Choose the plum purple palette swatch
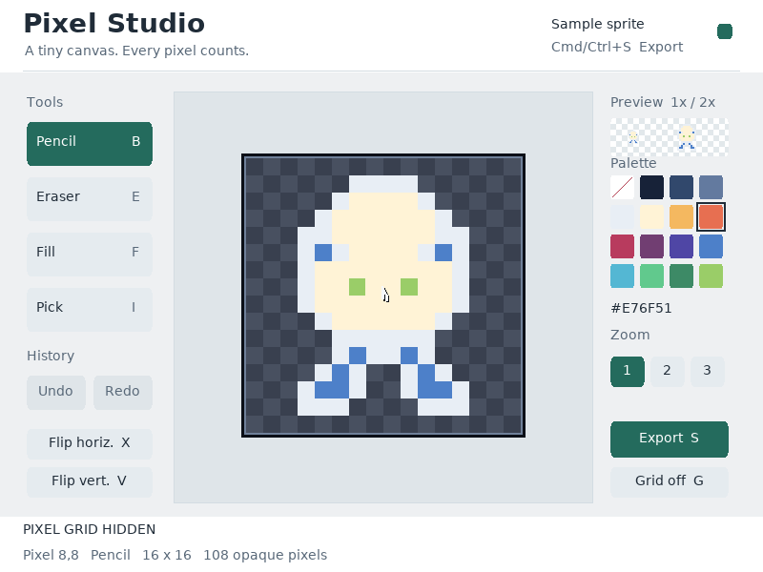Viewport: 763px width, 572px height. point(652,247)
